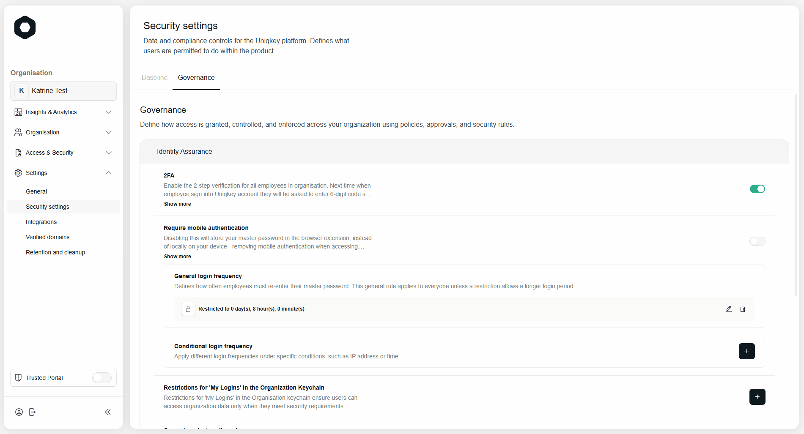Disable the 2FA toggle
The width and height of the screenshot is (804, 434).
pyautogui.click(x=757, y=189)
